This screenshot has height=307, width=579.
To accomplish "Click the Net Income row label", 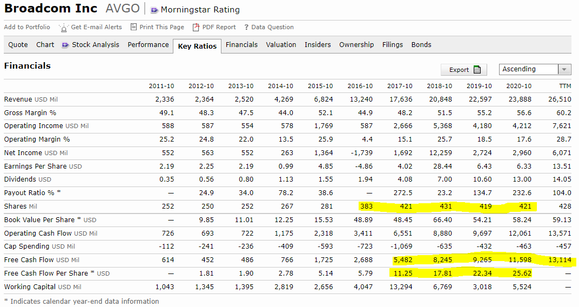I will [x=36, y=153].
